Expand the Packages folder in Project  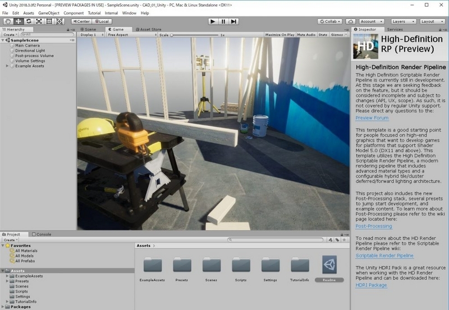click(x=3, y=307)
